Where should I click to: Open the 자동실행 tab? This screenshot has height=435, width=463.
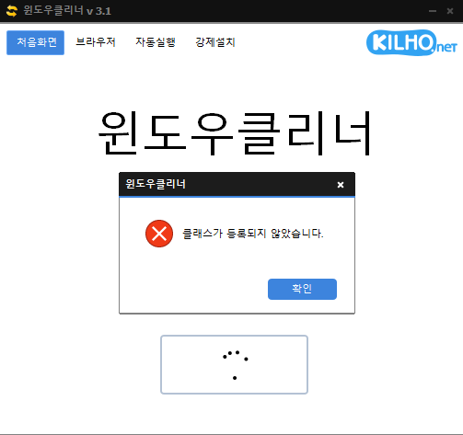pyautogui.click(x=156, y=42)
